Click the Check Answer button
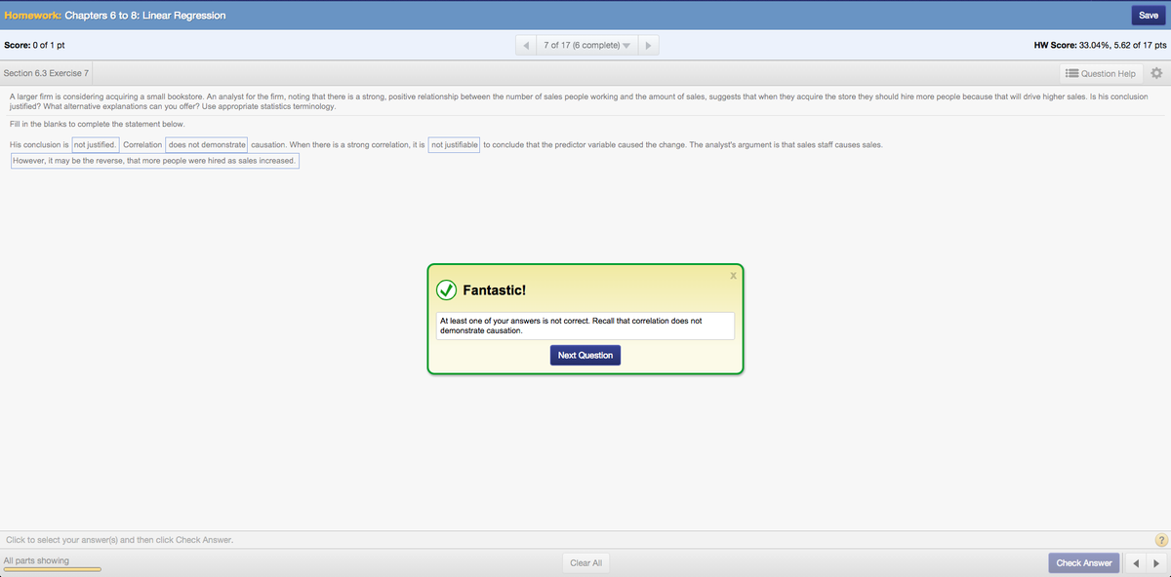Viewport: 1171px width, 577px height. point(1083,563)
